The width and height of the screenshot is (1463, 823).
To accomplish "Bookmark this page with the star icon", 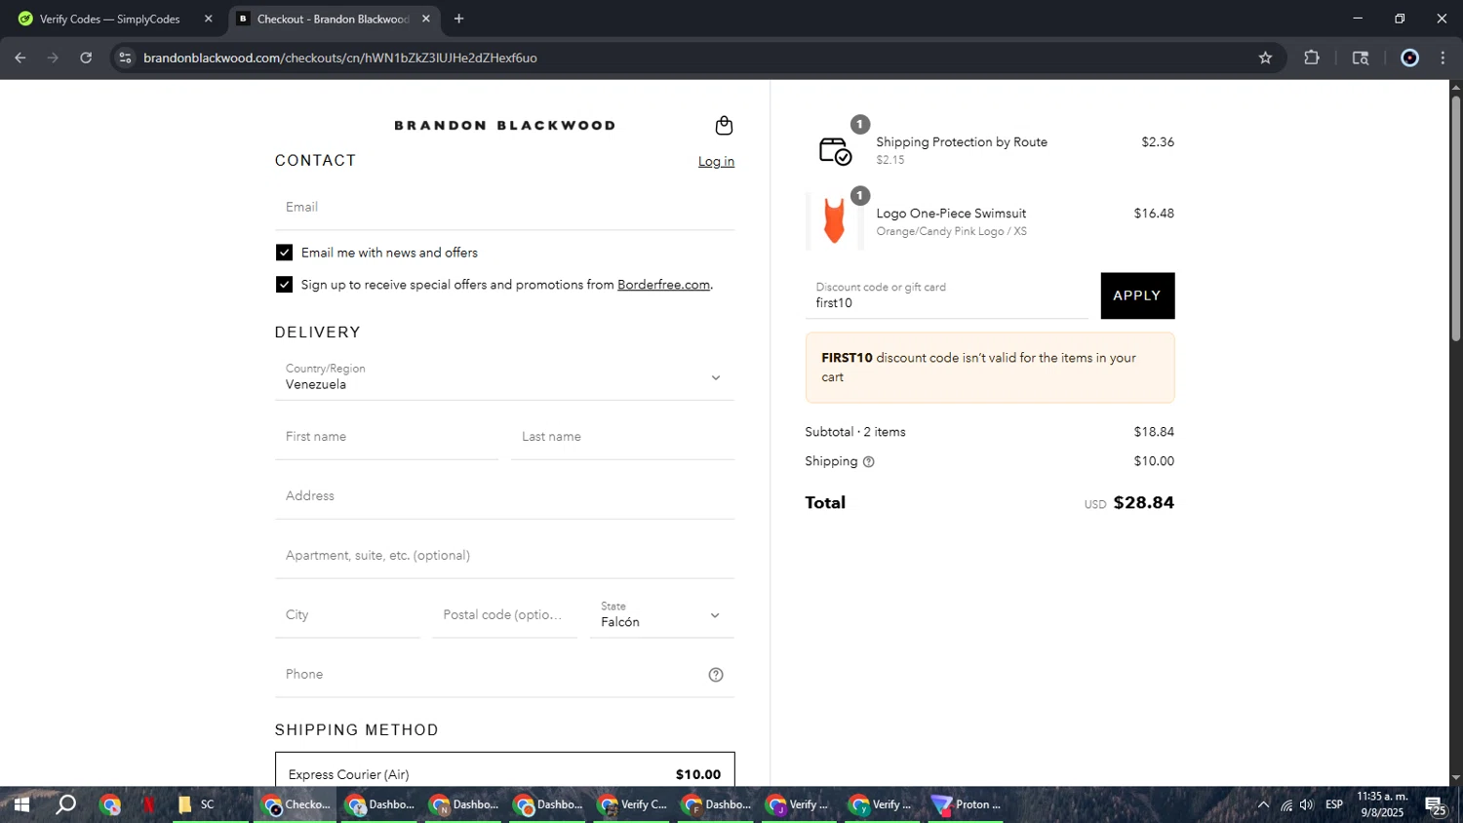I will tap(1265, 58).
